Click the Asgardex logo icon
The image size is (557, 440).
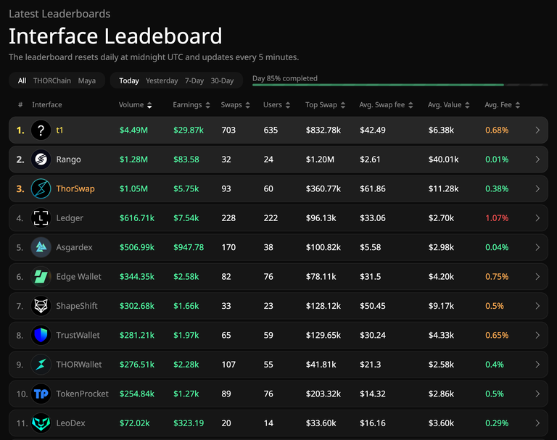click(x=41, y=247)
